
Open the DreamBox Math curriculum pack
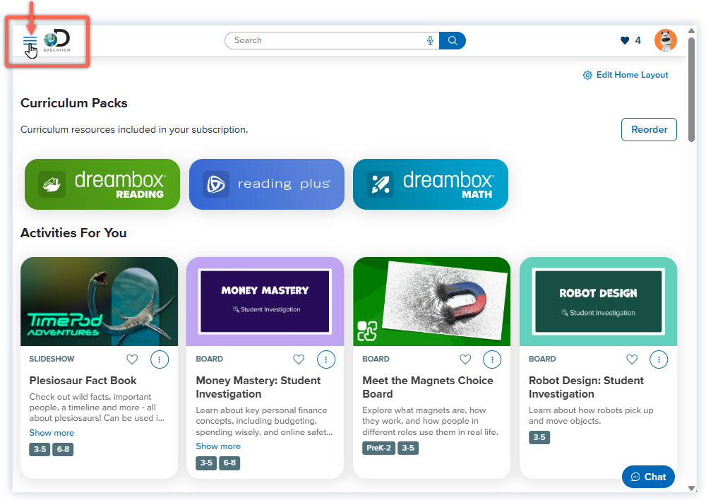pyautogui.click(x=431, y=184)
